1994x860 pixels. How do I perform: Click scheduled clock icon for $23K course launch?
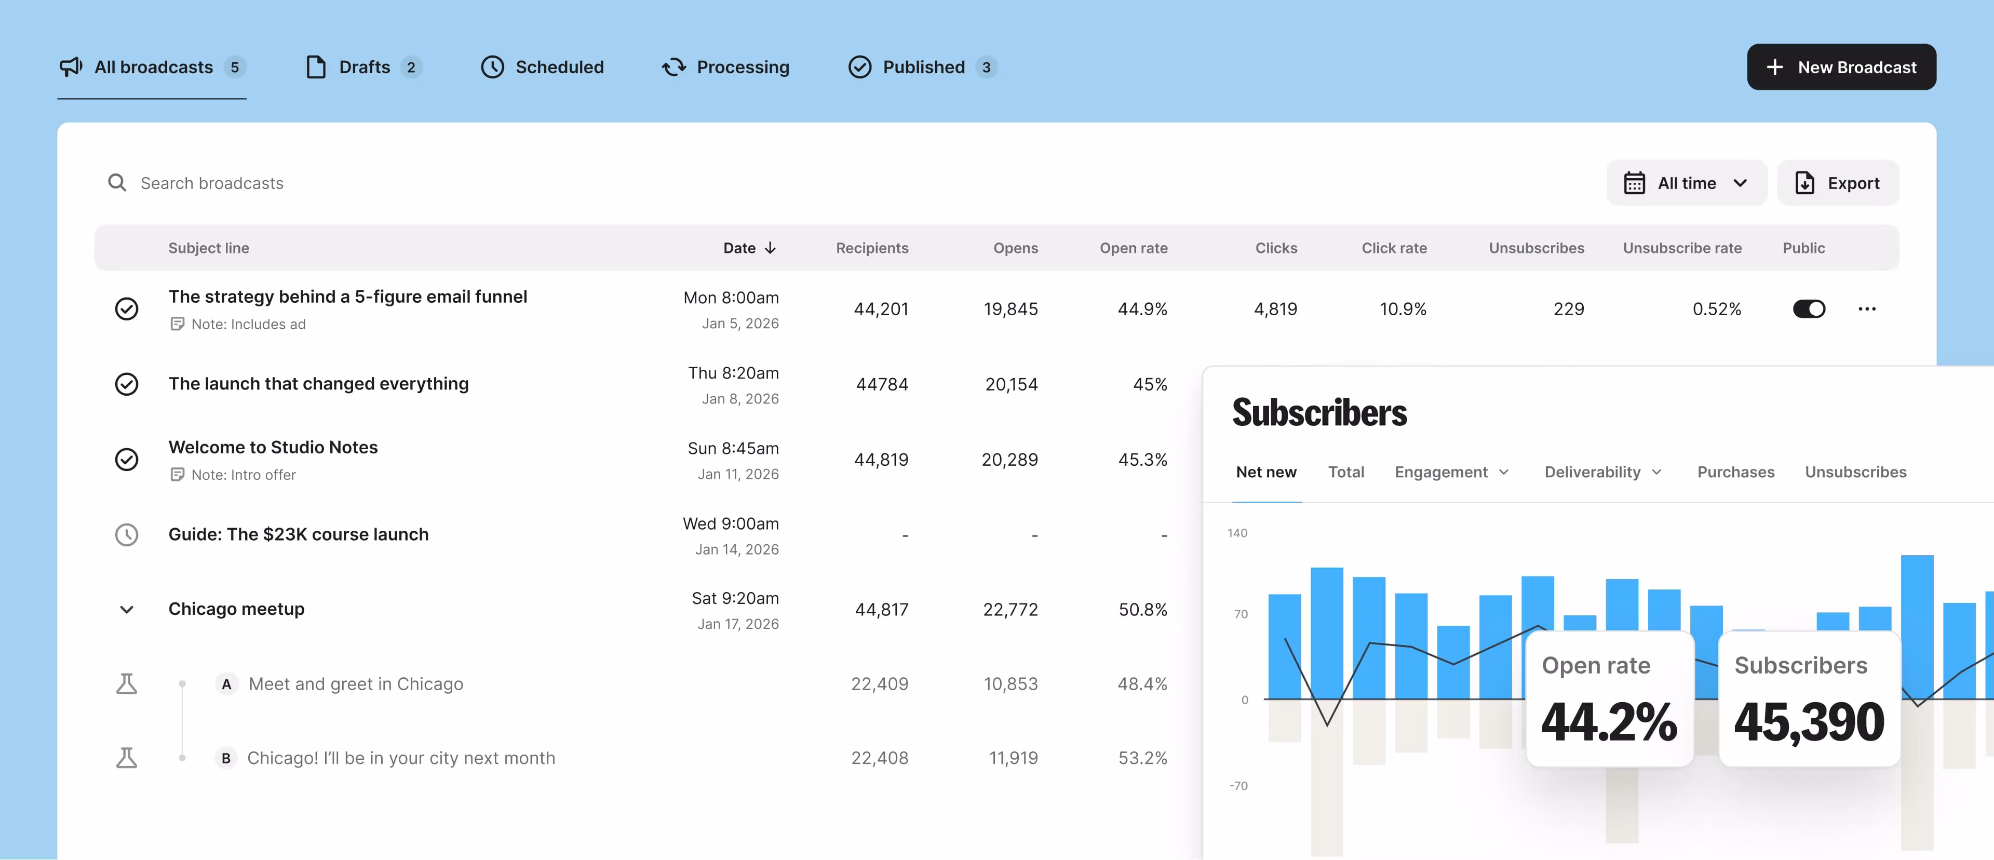[127, 534]
